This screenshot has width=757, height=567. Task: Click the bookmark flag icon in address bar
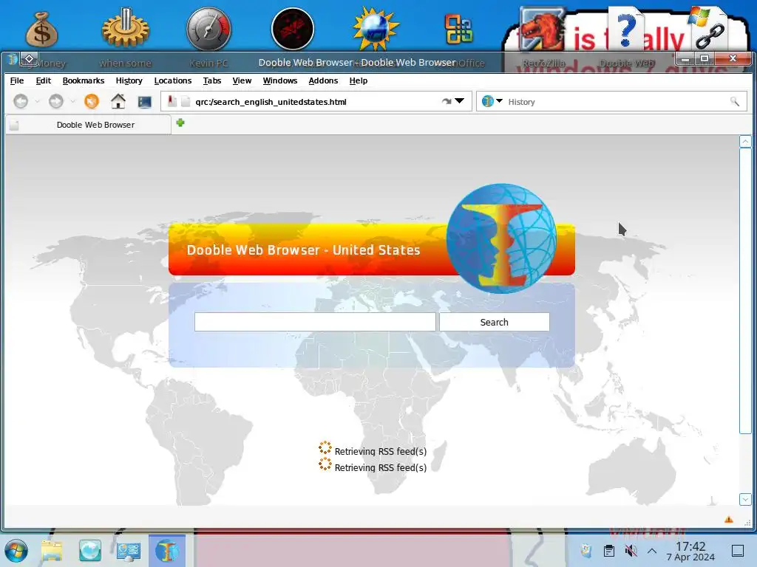tap(172, 101)
